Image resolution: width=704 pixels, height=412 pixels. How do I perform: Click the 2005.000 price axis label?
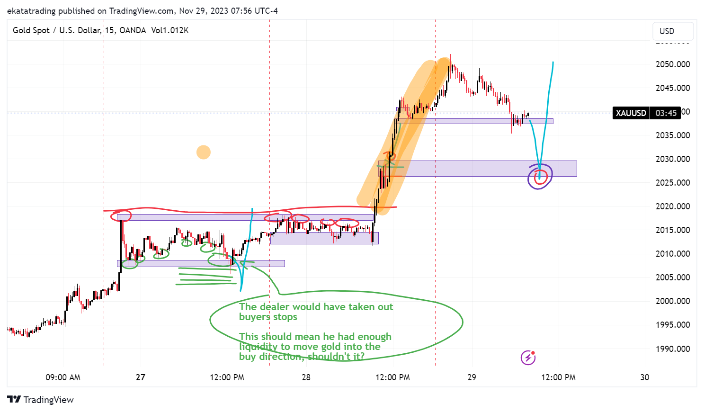click(x=673, y=278)
